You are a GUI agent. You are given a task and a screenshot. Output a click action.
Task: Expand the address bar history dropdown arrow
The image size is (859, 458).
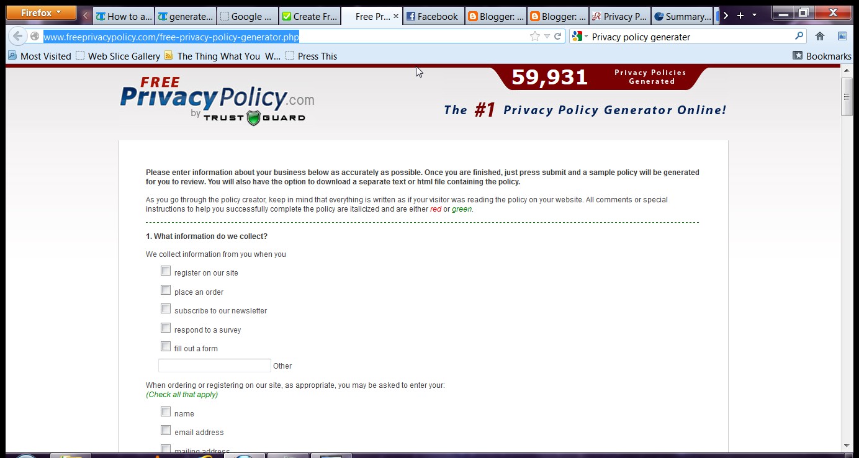click(x=547, y=37)
